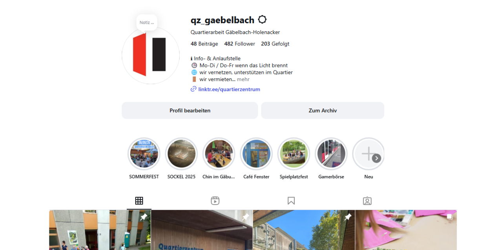Viewport: 496px width, 250px height.
Task: Open the 203 Gefolgt list
Action: click(x=275, y=44)
